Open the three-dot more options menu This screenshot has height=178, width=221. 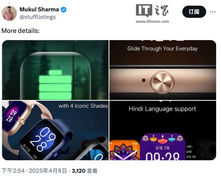[x=213, y=12]
